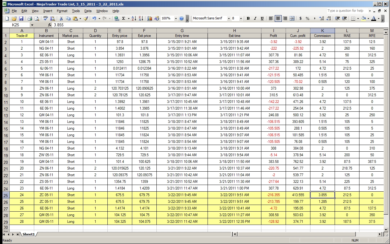Launch the Chart Wizard
This screenshot has width=390, height=244.
(x=150, y=18)
